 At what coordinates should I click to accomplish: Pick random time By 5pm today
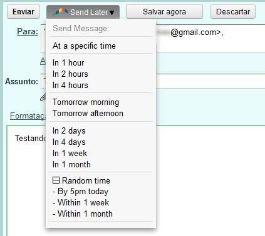click(81, 192)
